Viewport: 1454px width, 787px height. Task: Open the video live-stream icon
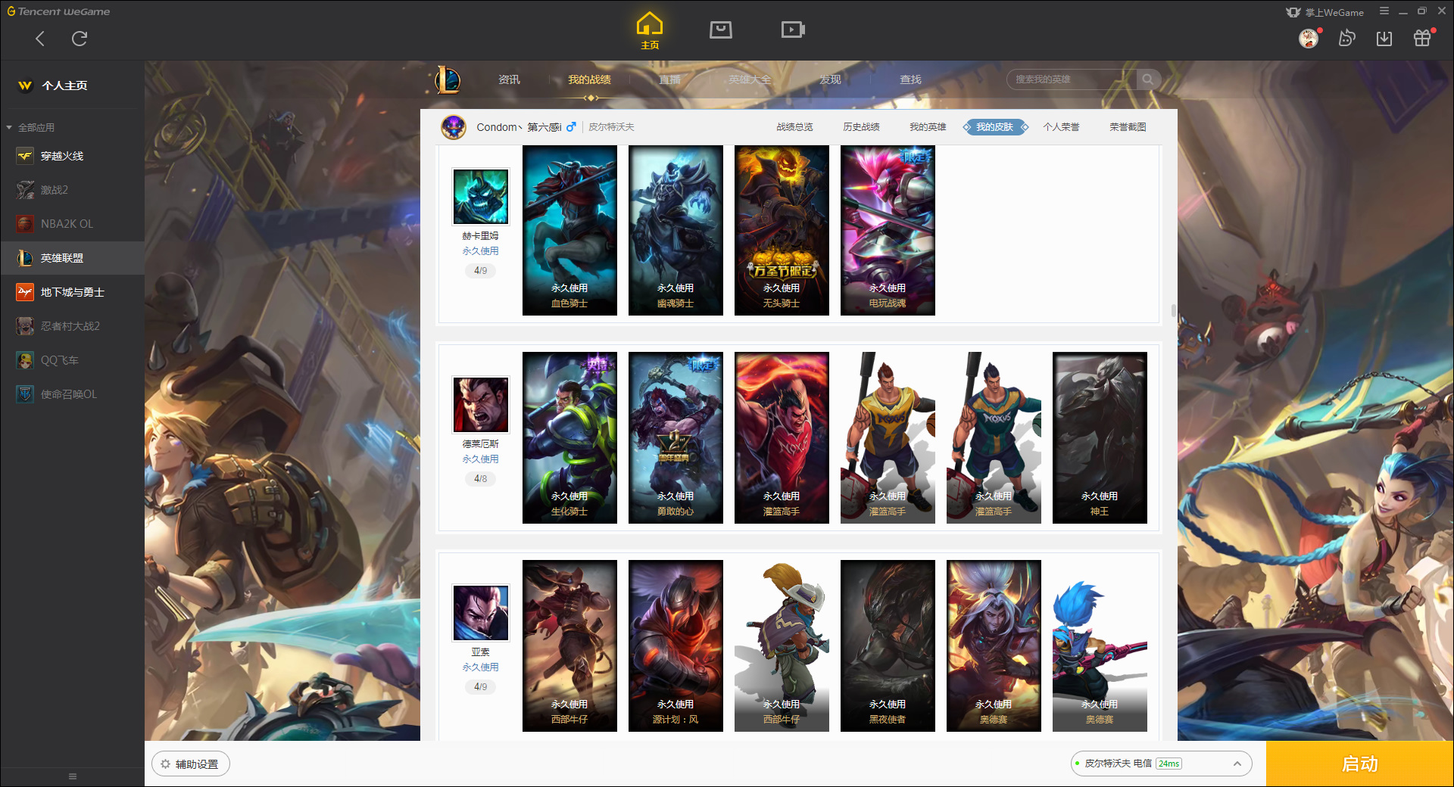793,30
